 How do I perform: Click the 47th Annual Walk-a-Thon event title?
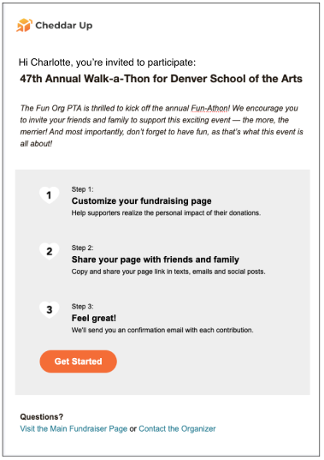coord(161,79)
